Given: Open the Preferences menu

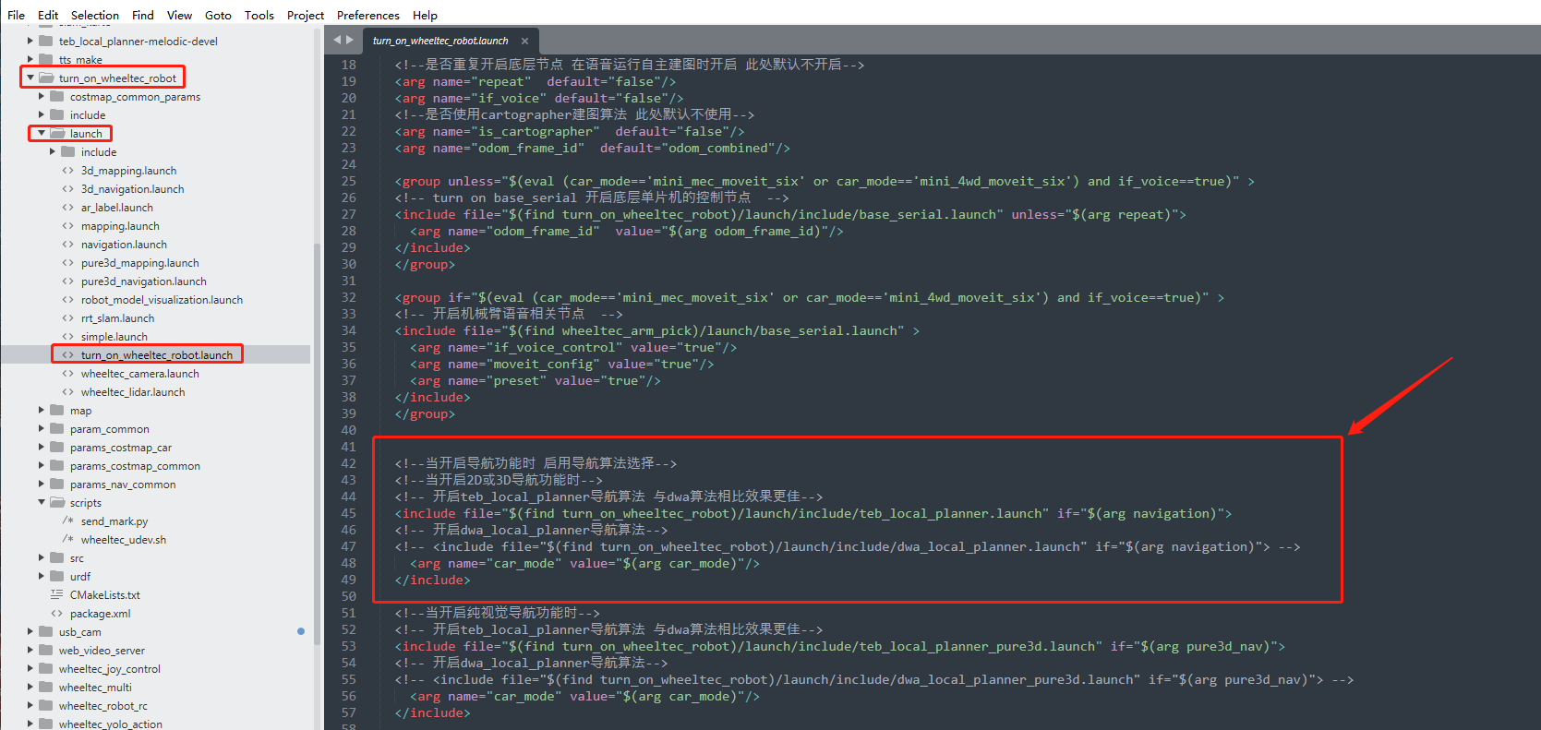Looking at the screenshot, I should point(367,15).
